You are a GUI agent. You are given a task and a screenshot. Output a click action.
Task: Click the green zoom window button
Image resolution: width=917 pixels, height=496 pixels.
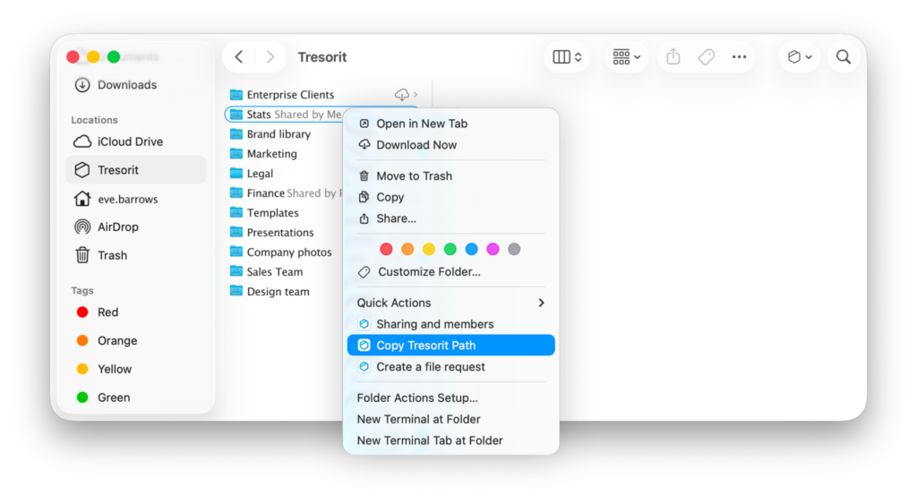(x=114, y=56)
